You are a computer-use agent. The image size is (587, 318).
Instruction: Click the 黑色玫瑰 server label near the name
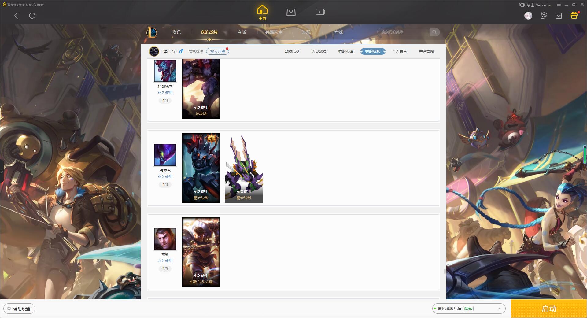pos(196,51)
